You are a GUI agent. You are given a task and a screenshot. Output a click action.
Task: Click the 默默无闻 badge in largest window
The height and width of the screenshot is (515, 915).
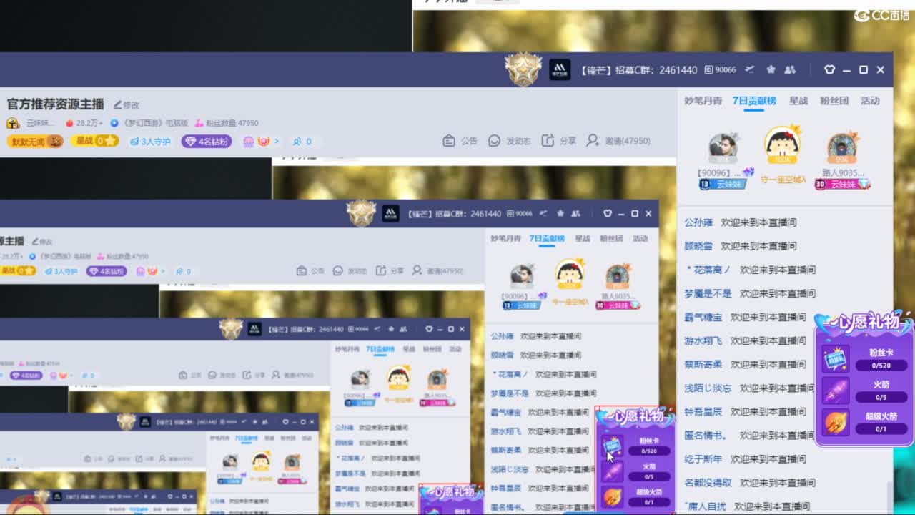point(35,141)
